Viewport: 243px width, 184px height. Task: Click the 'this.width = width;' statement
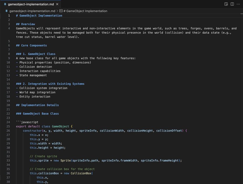pos(46,143)
